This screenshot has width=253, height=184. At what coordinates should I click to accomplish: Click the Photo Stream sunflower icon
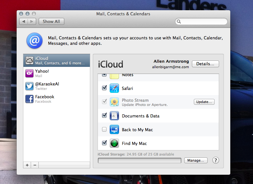click(114, 102)
